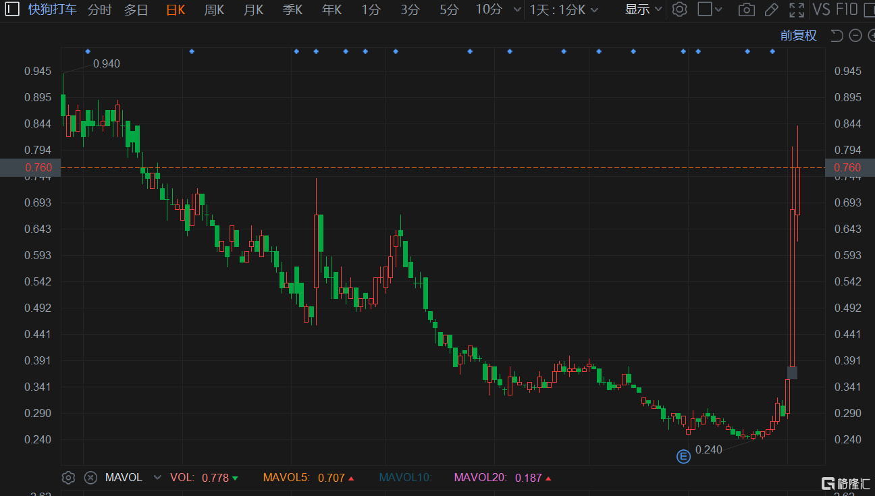Image resolution: width=875 pixels, height=496 pixels.
Task: Remove the MAVOL indicator with X icon
Action: click(x=90, y=478)
